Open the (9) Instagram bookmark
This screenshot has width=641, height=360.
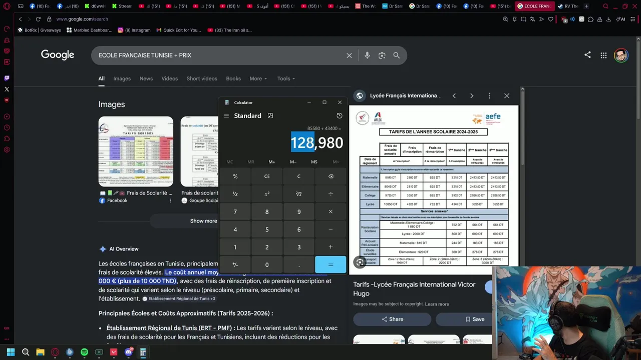(x=134, y=30)
